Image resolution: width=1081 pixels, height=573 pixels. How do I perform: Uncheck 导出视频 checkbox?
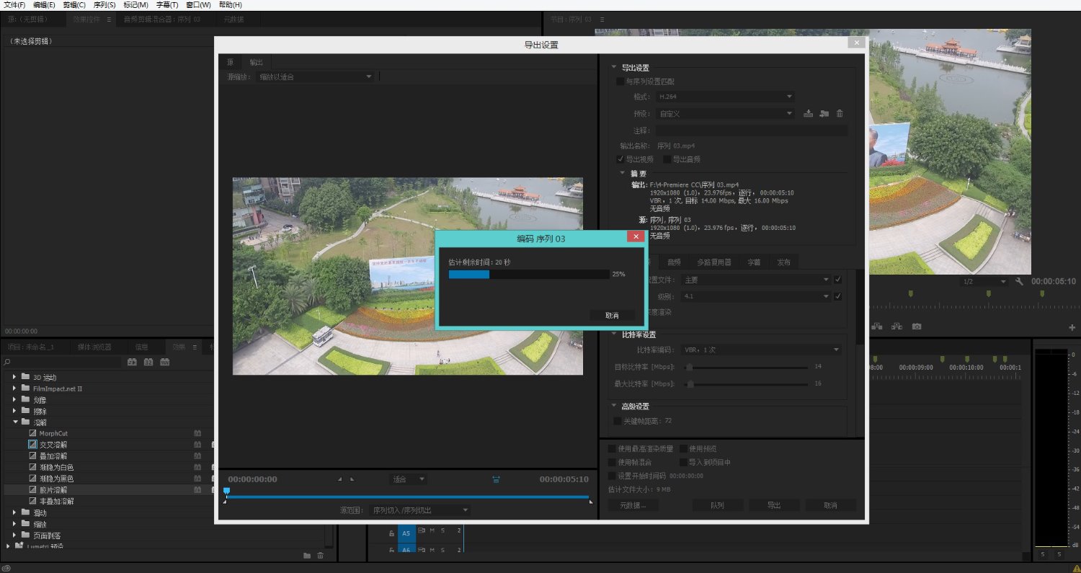(x=620, y=159)
